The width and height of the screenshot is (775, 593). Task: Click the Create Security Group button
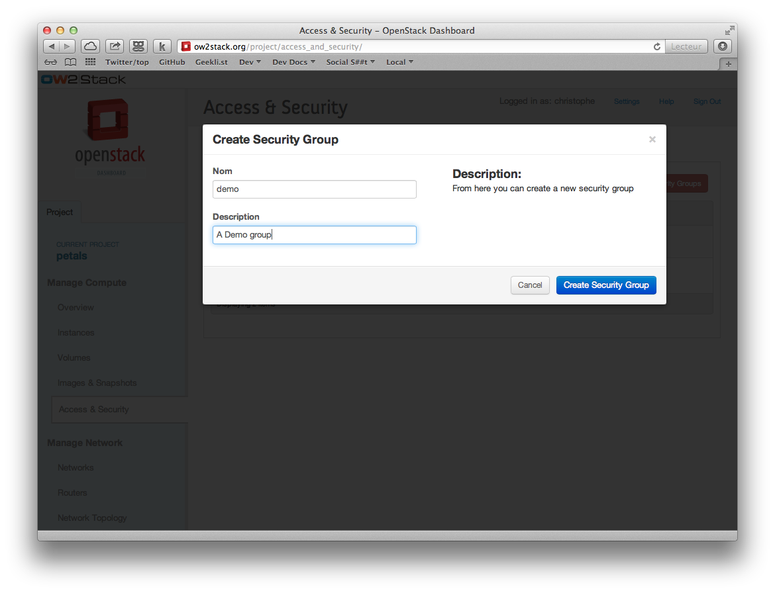click(606, 285)
